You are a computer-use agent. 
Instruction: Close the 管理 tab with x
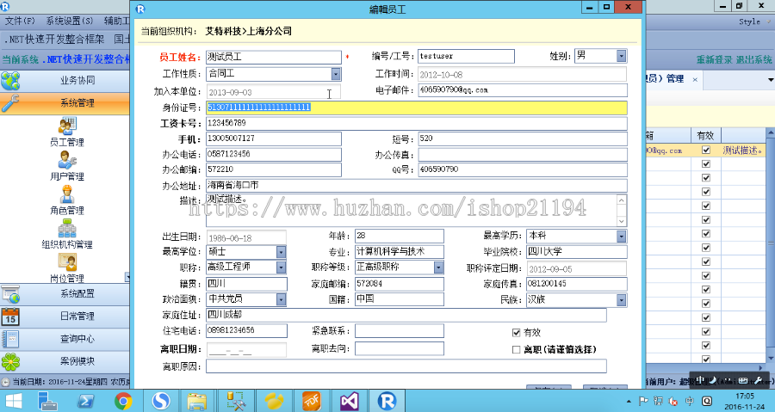pos(695,79)
